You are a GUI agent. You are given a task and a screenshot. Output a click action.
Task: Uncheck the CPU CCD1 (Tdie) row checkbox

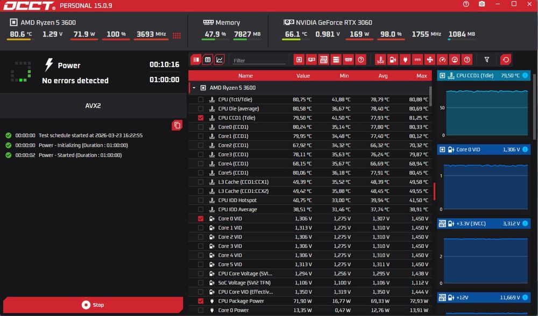(201, 118)
